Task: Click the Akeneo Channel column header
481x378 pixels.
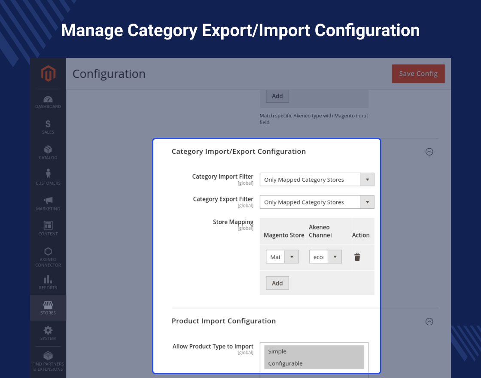Action: tap(320, 231)
